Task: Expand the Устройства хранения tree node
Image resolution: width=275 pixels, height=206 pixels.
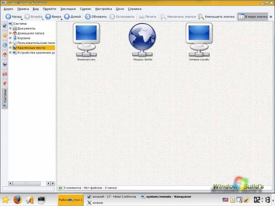Action: 10,52
